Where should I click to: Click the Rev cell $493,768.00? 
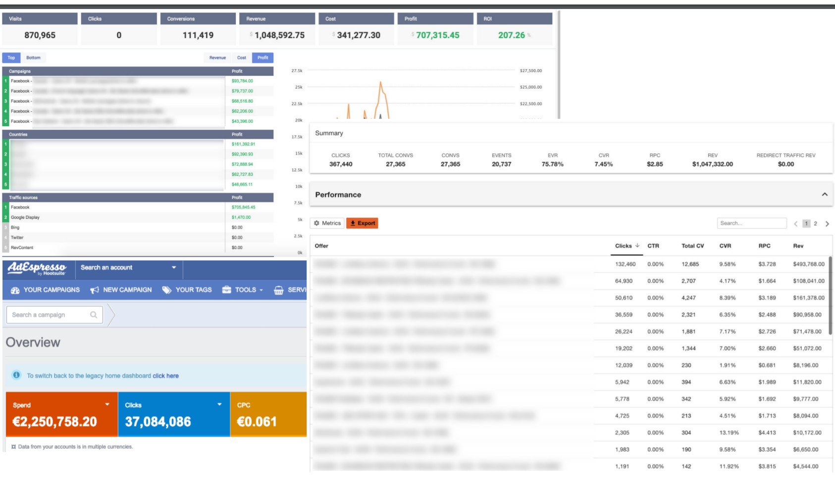(809, 264)
